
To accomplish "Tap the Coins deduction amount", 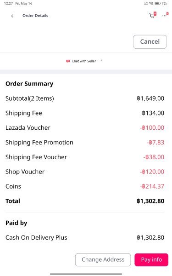I will click(152, 186).
